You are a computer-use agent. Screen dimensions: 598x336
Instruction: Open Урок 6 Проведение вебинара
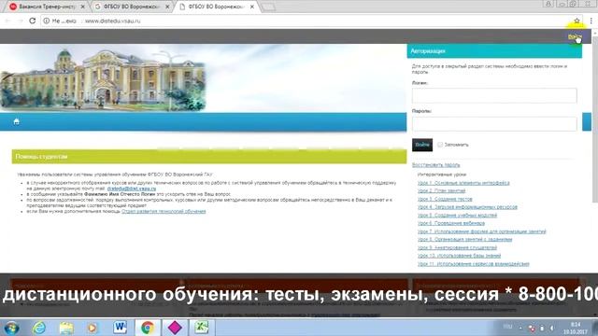pos(451,223)
